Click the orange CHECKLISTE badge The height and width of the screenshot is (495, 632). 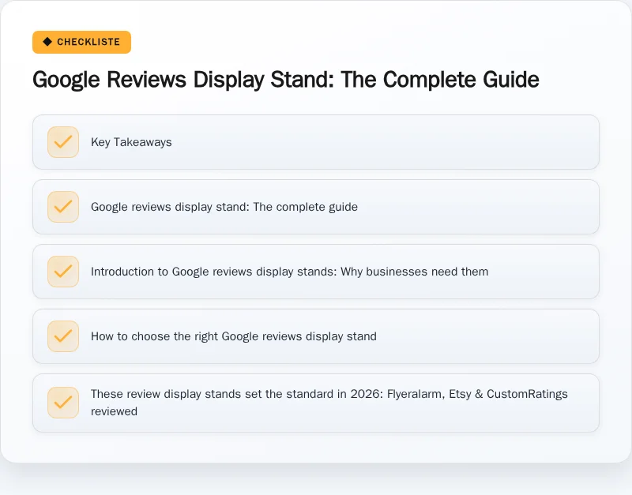[82, 42]
